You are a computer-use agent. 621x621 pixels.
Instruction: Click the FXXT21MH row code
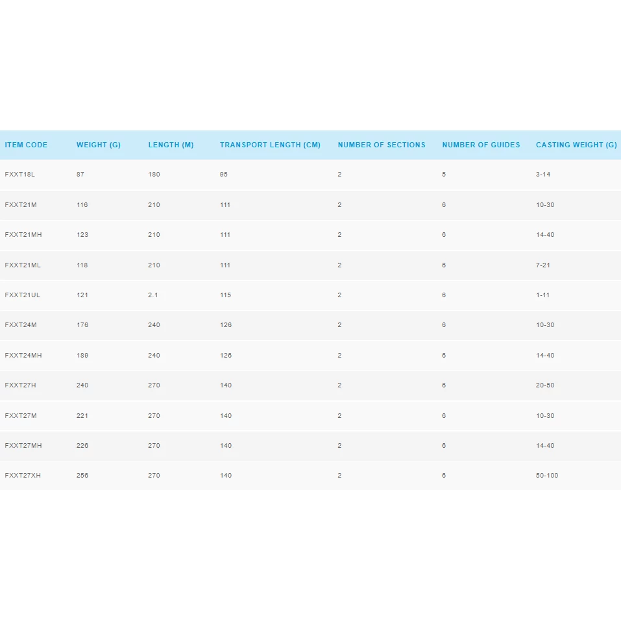[x=23, y=235]
